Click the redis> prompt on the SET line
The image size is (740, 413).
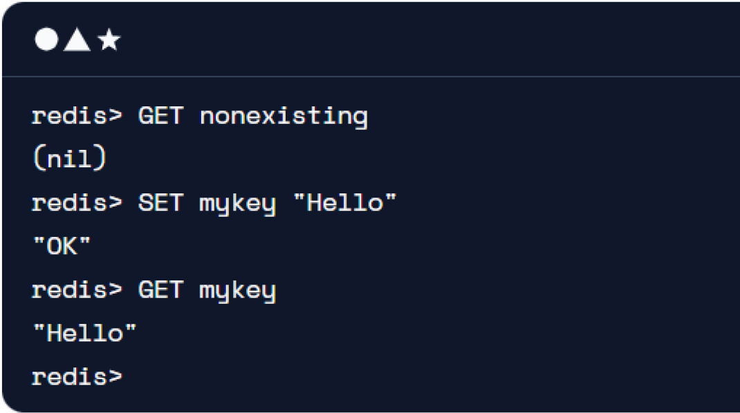click(x=77, y=203)
